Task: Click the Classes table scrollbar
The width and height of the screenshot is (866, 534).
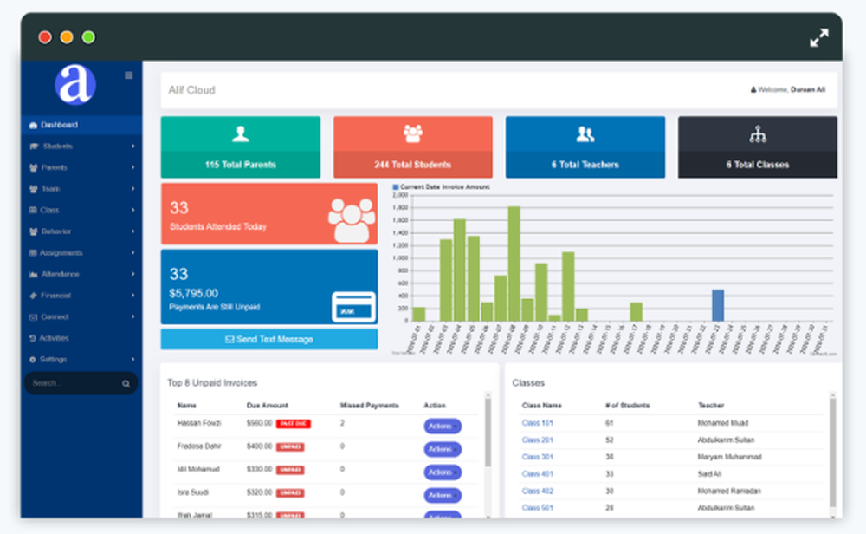Action: pyautogui.click(x=833, y=453)
